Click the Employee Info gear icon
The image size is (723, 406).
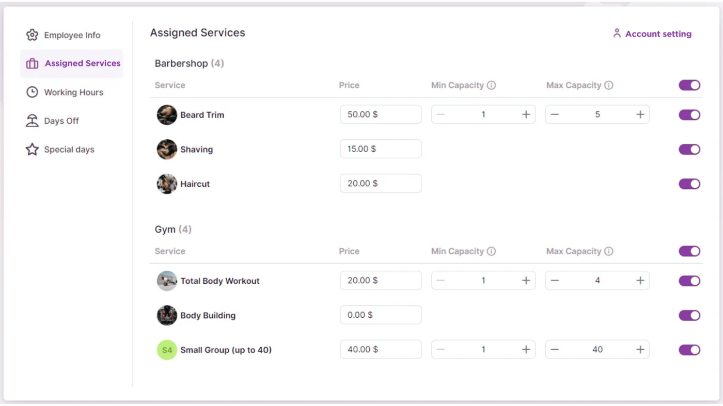tap(32, 35)
